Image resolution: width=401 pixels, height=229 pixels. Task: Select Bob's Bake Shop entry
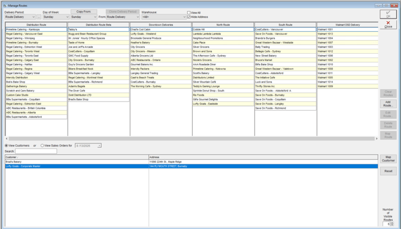pyautogui.click(x=36, y=82)
